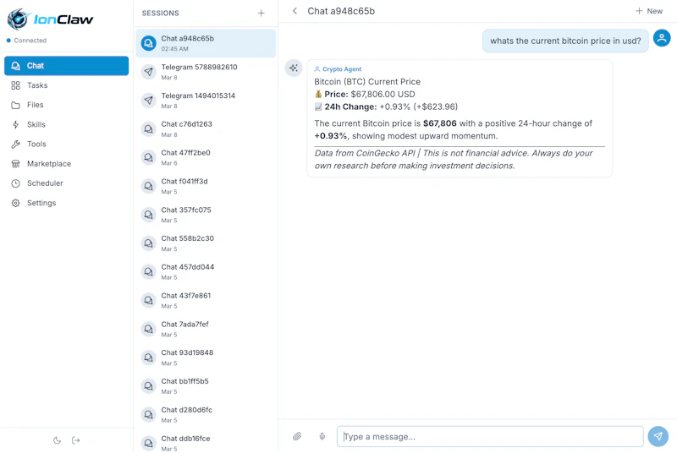Click the user avatar icon

pyautogui.click(x=662, y=38)
